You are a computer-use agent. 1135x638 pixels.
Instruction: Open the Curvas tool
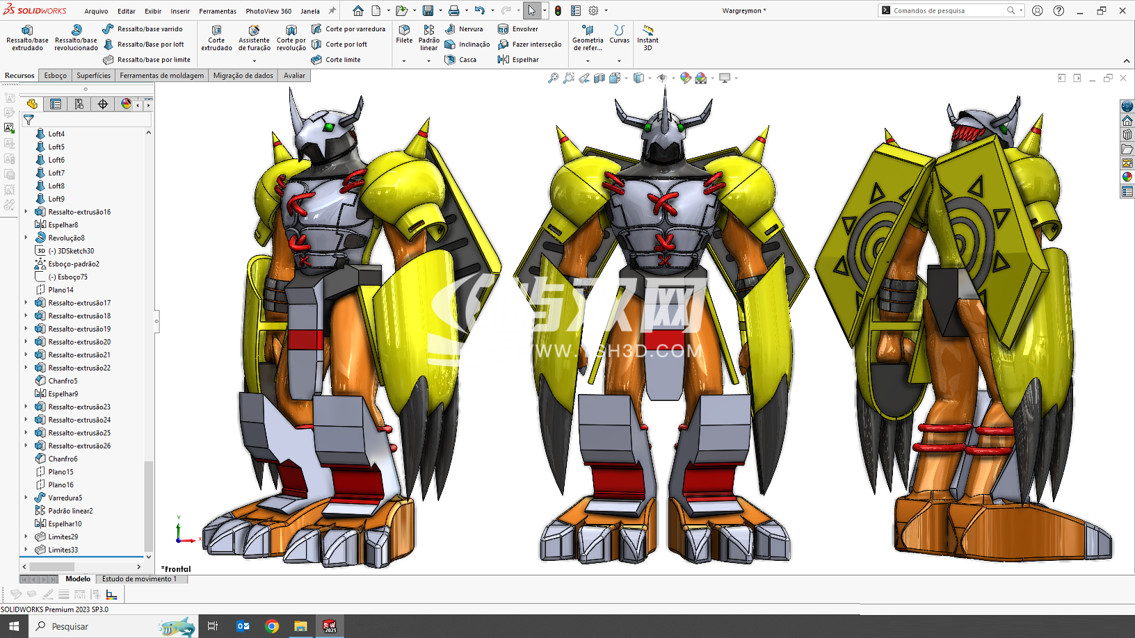click(x=619, y=35)
